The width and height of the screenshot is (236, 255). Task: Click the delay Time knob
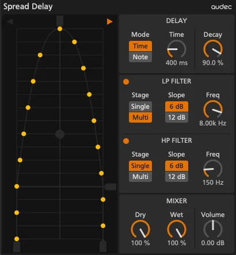(177, 49)
